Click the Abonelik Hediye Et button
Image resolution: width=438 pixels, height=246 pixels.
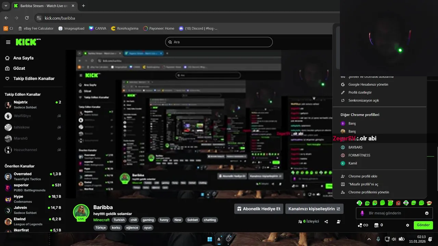(x=259, y=209)
